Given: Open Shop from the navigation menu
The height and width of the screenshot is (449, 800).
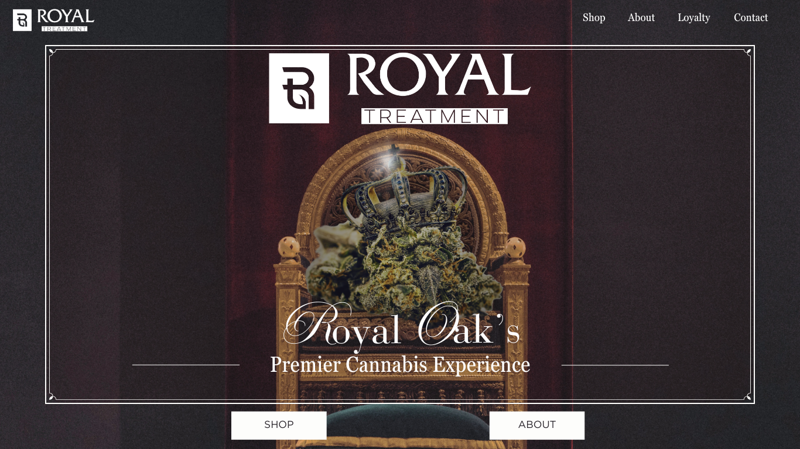Looking at the screenshot, I should [x=594, y=18].
